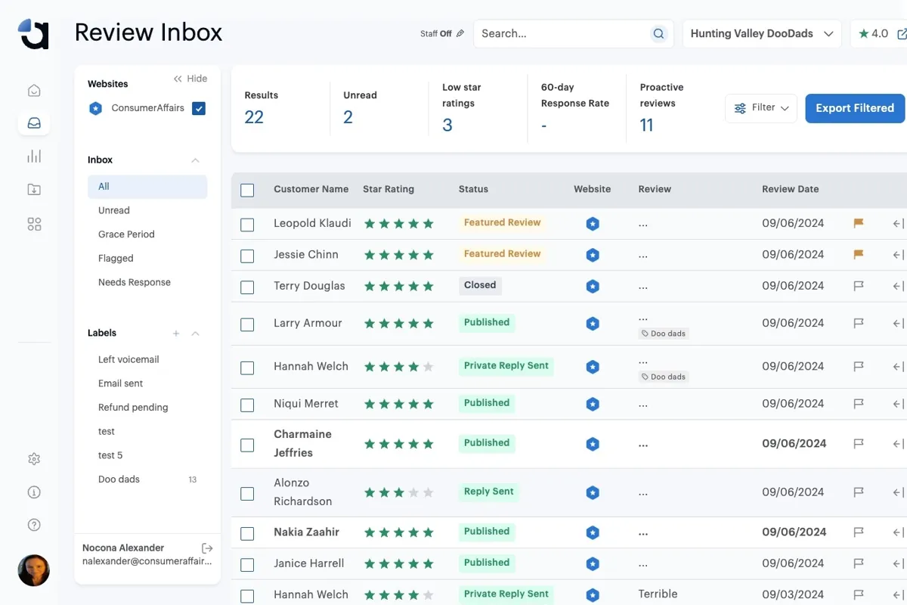Open the reply arrow on Leopold Klaudi's row

[898, 223]
